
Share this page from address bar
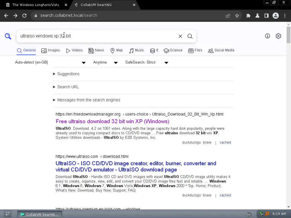coord(228,16)
